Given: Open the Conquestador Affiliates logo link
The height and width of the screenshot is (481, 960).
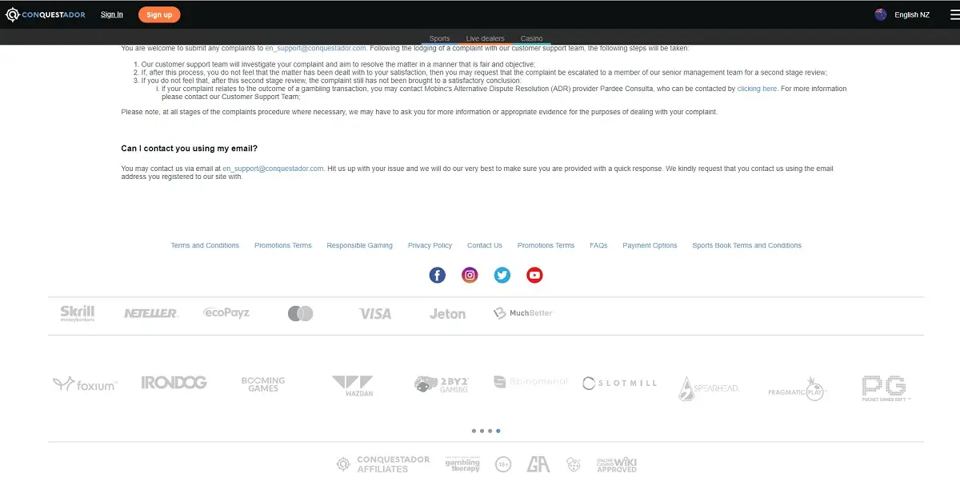Looking at the screenshot, I should [x=383, y=464].
